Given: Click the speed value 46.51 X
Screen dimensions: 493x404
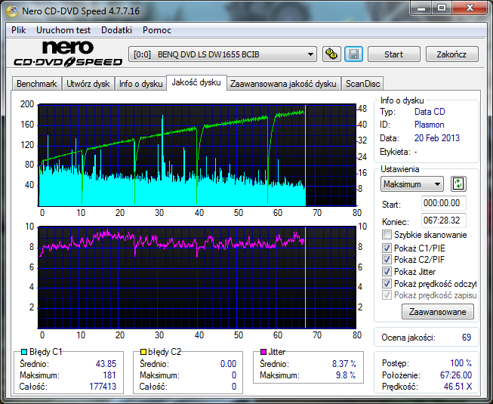Looking at the screenshot, I should 458,387.
